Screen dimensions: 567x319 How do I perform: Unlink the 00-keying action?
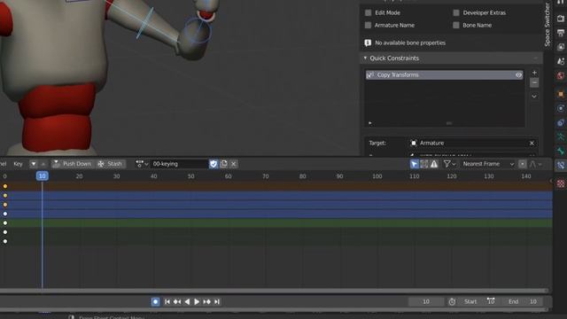tap(234, 164)
